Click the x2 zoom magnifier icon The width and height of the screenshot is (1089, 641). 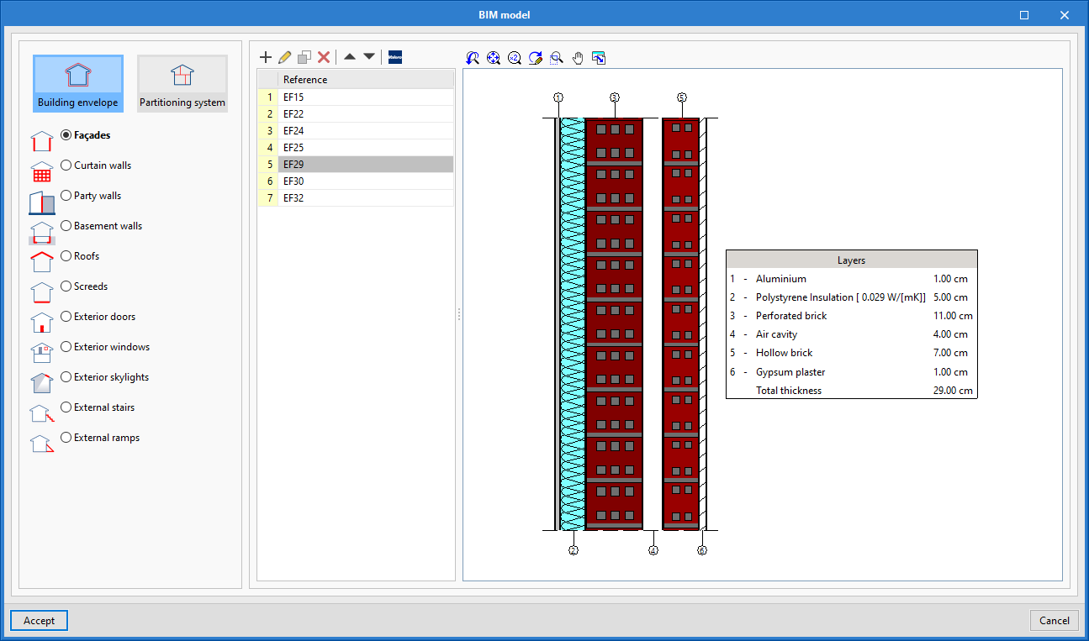coord(515,58)
